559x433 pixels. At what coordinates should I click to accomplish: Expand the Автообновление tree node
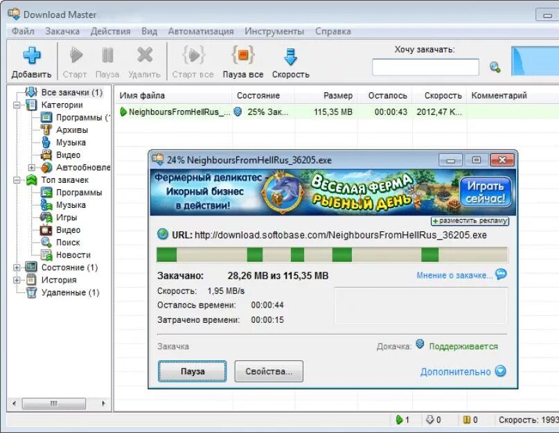pyautogui.click(x=32, y=167)
